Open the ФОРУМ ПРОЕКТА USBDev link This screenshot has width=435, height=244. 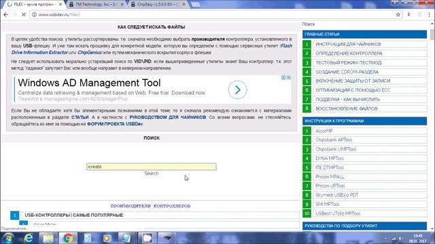(x=115, y=124)
